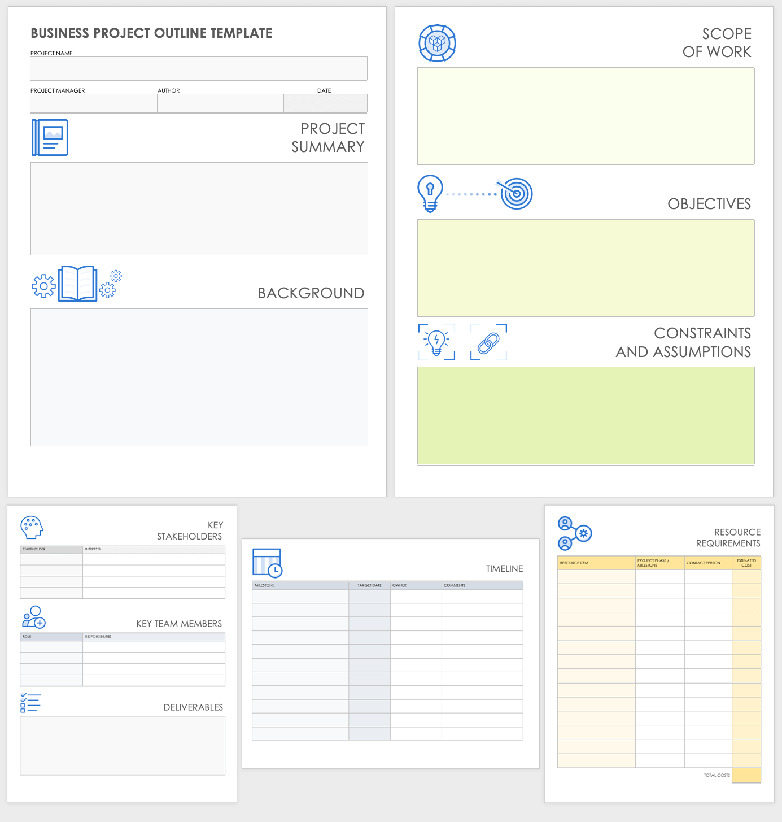Select the Target Date column header

(369, 585)
